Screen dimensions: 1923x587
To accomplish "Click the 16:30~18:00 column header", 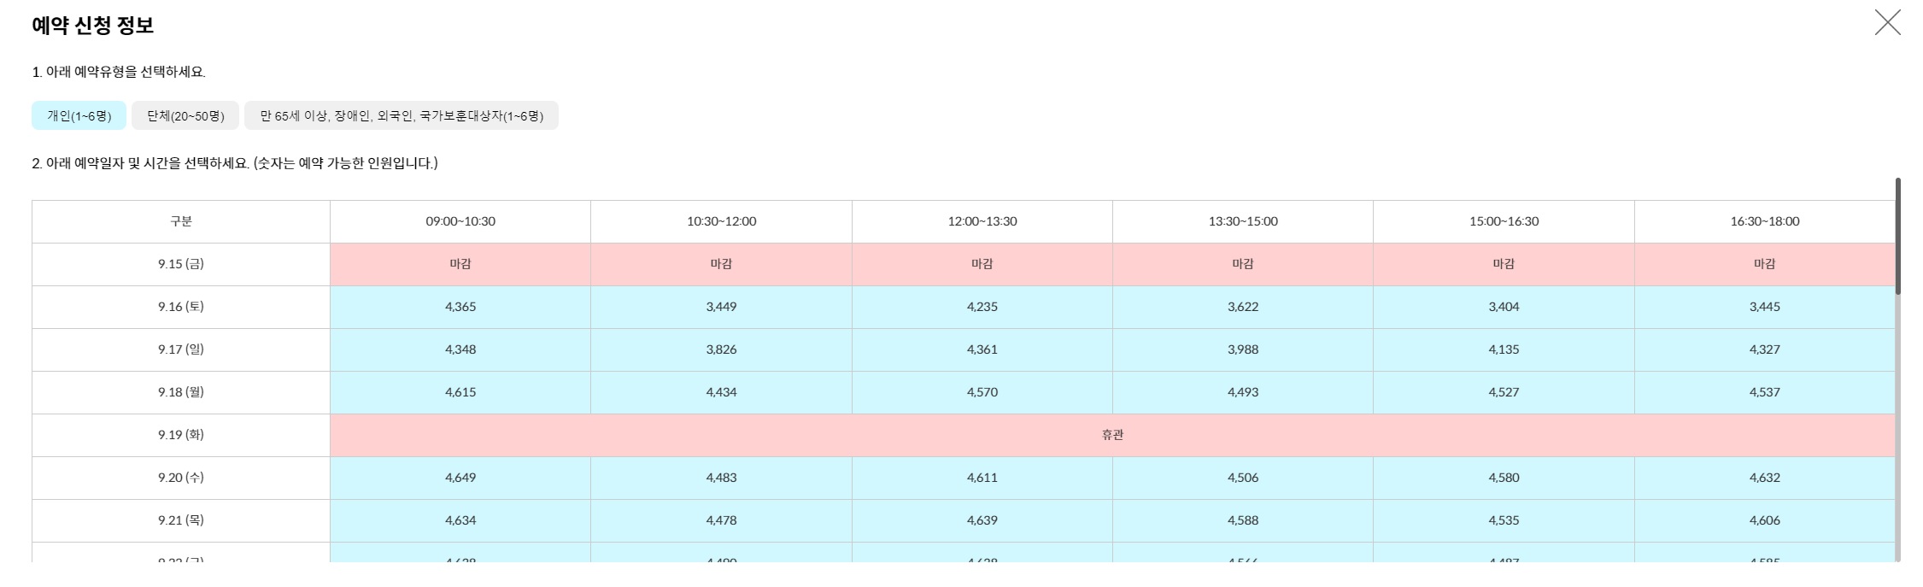I will coord(1765,221).
